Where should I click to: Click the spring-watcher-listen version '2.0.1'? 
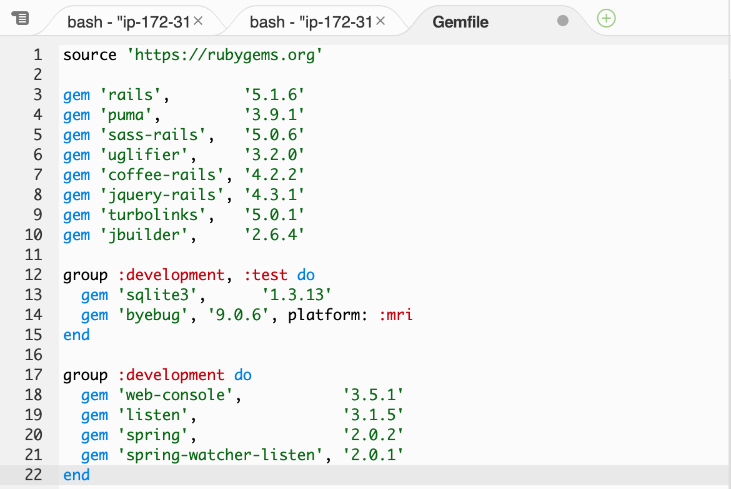pyautogui.click(x=373, y=455)
